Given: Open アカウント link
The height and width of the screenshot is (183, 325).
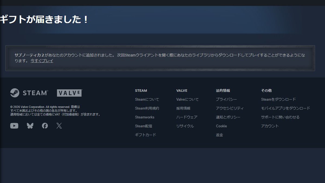Looking at the screenshot, I should click(270, 126).
